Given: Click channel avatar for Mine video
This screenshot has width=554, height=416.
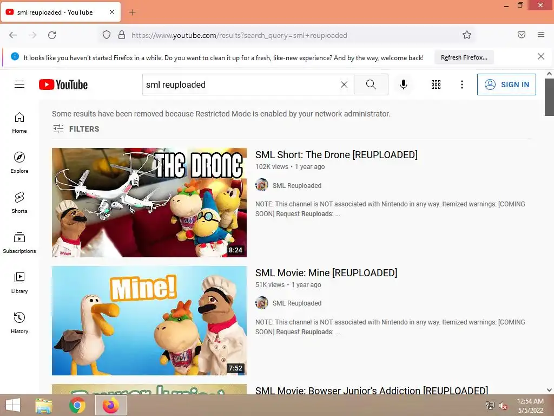Looking at the screenshot, I should point(262,302).
